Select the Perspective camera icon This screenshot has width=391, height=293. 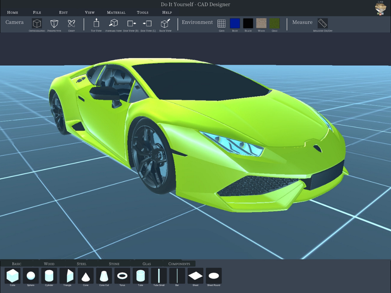pyautogui.click(x=54, y=23)
